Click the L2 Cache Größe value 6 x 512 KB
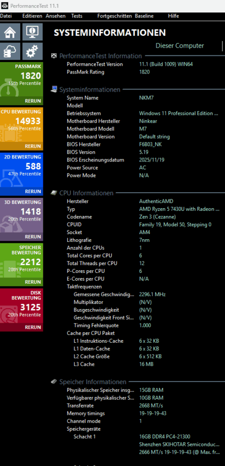 click(x=151, y=356)
